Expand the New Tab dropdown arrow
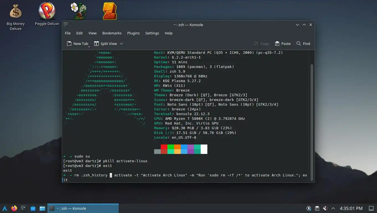 point(89,46)
